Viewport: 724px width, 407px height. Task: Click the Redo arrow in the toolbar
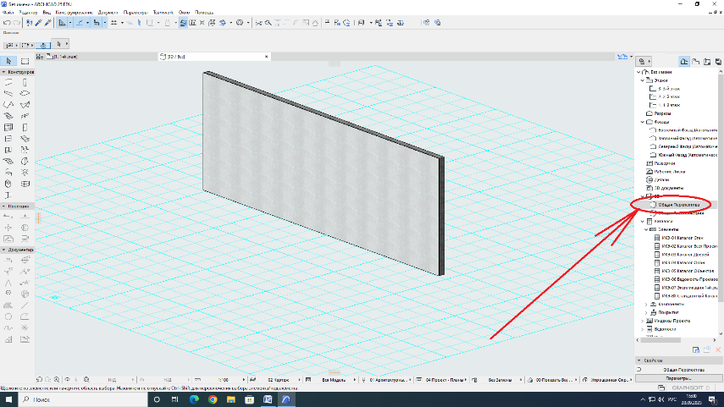coord(17,23)
